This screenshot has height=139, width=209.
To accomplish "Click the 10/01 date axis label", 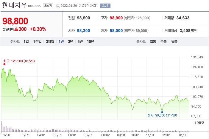I will [x=135, y=135].
